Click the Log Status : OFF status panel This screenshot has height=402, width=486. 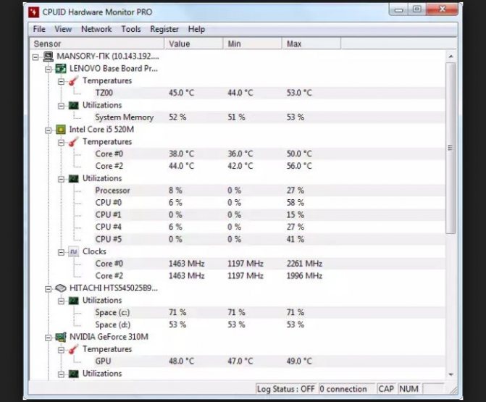[286, 389]
